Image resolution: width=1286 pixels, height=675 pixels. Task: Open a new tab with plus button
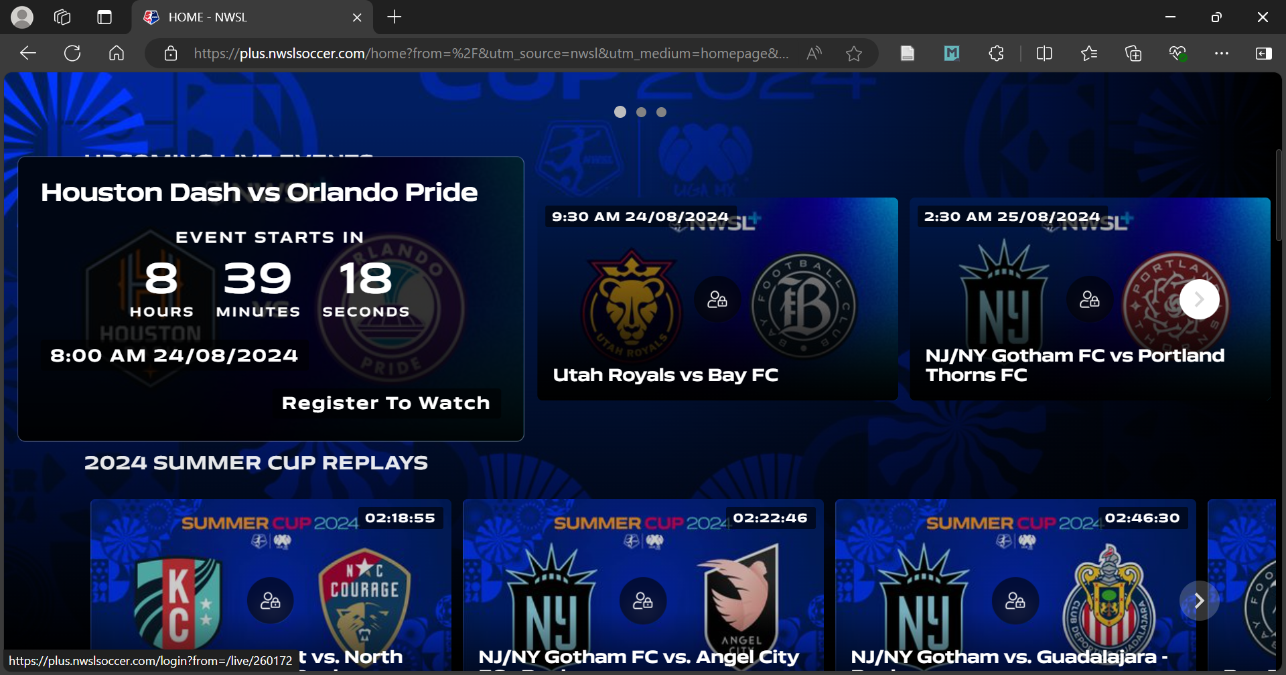[x=395, y=17]
